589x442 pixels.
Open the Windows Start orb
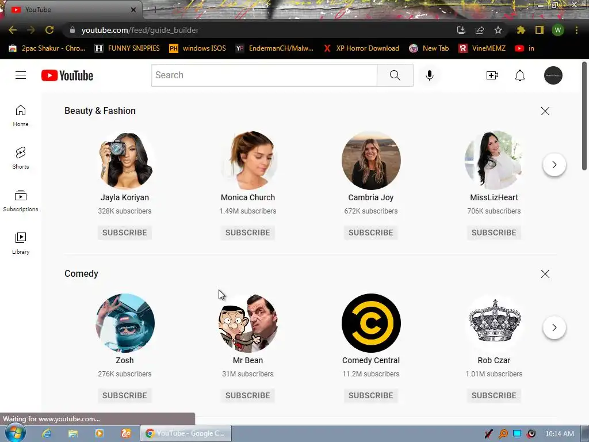16,433
